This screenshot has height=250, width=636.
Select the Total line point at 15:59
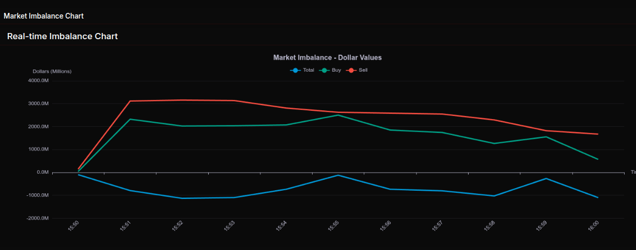tap(546, 178)
